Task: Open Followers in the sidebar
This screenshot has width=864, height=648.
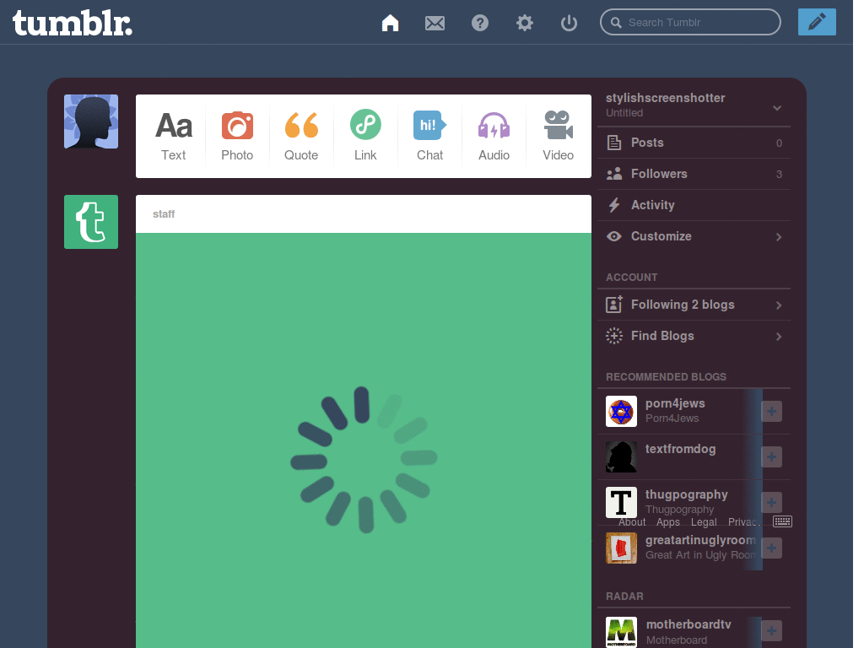Action: (694, 174)
